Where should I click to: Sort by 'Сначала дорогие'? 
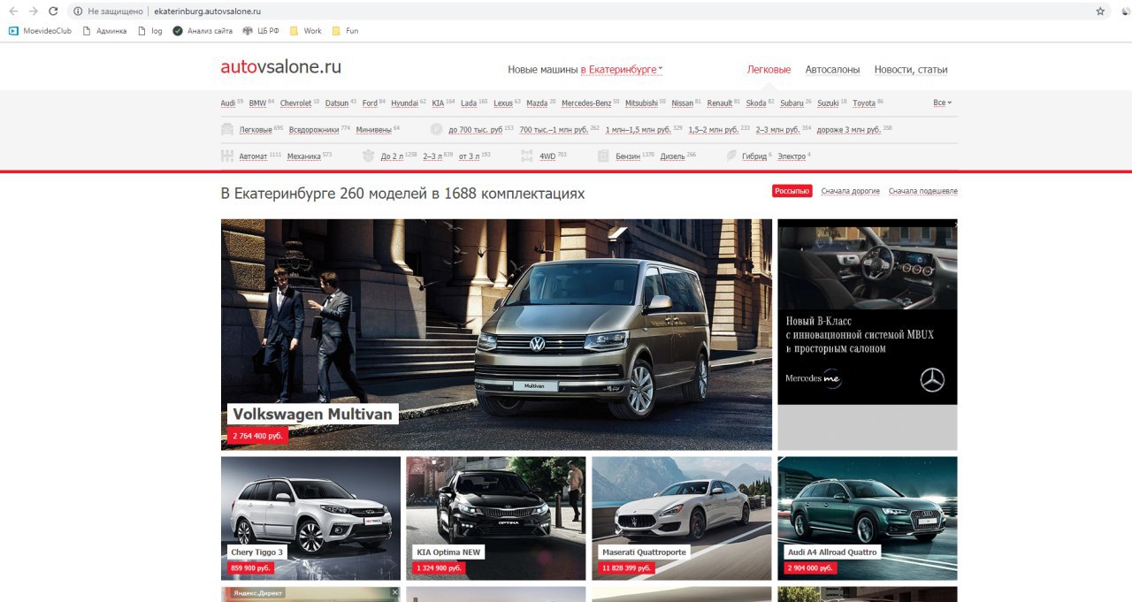[850, 191]
